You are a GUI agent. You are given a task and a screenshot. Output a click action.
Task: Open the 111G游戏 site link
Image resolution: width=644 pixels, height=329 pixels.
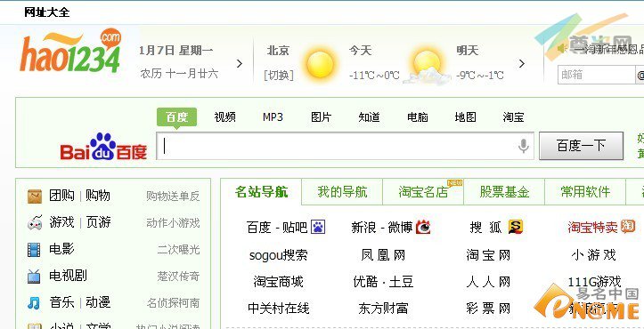594,282
